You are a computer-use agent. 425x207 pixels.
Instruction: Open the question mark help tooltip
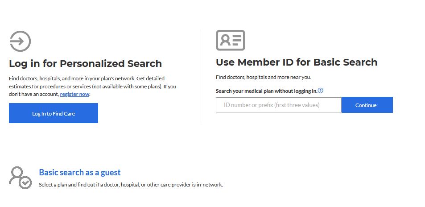(x=320, y=91)
